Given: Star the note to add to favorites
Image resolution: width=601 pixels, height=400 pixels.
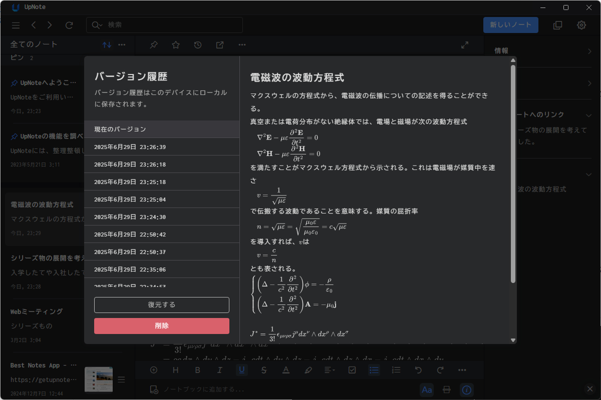Looking at the screenshot, I should click(175, 44).
